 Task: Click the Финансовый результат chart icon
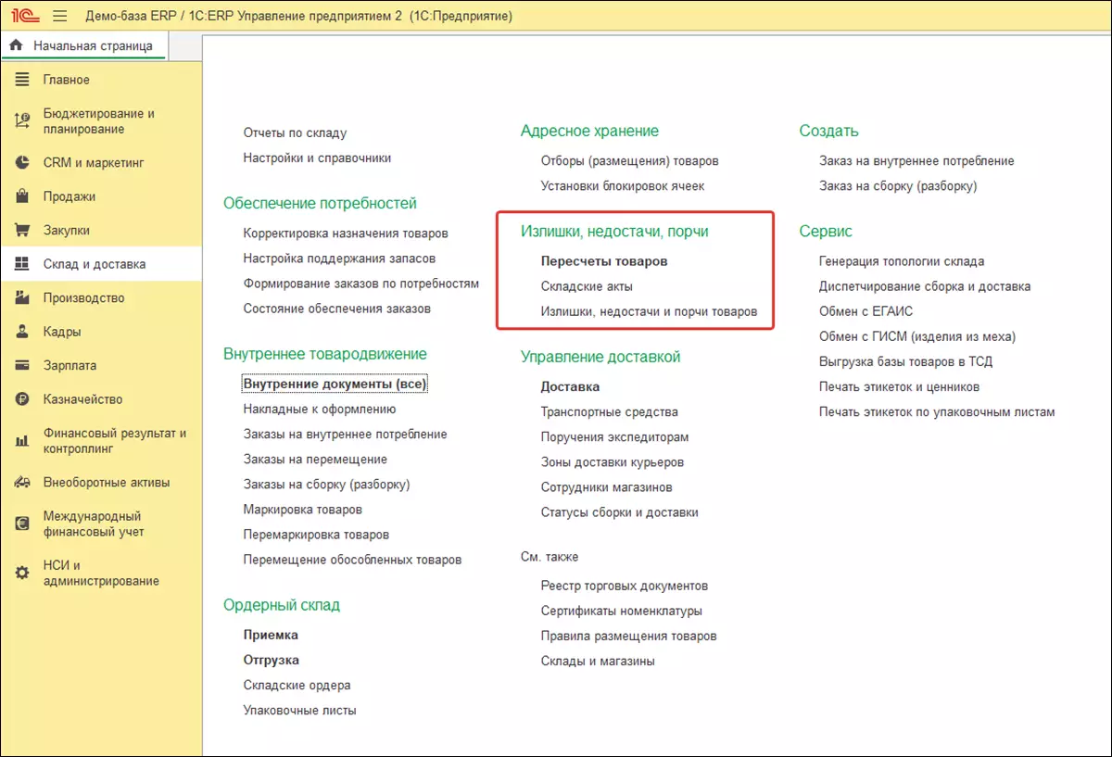click(23, 441)
